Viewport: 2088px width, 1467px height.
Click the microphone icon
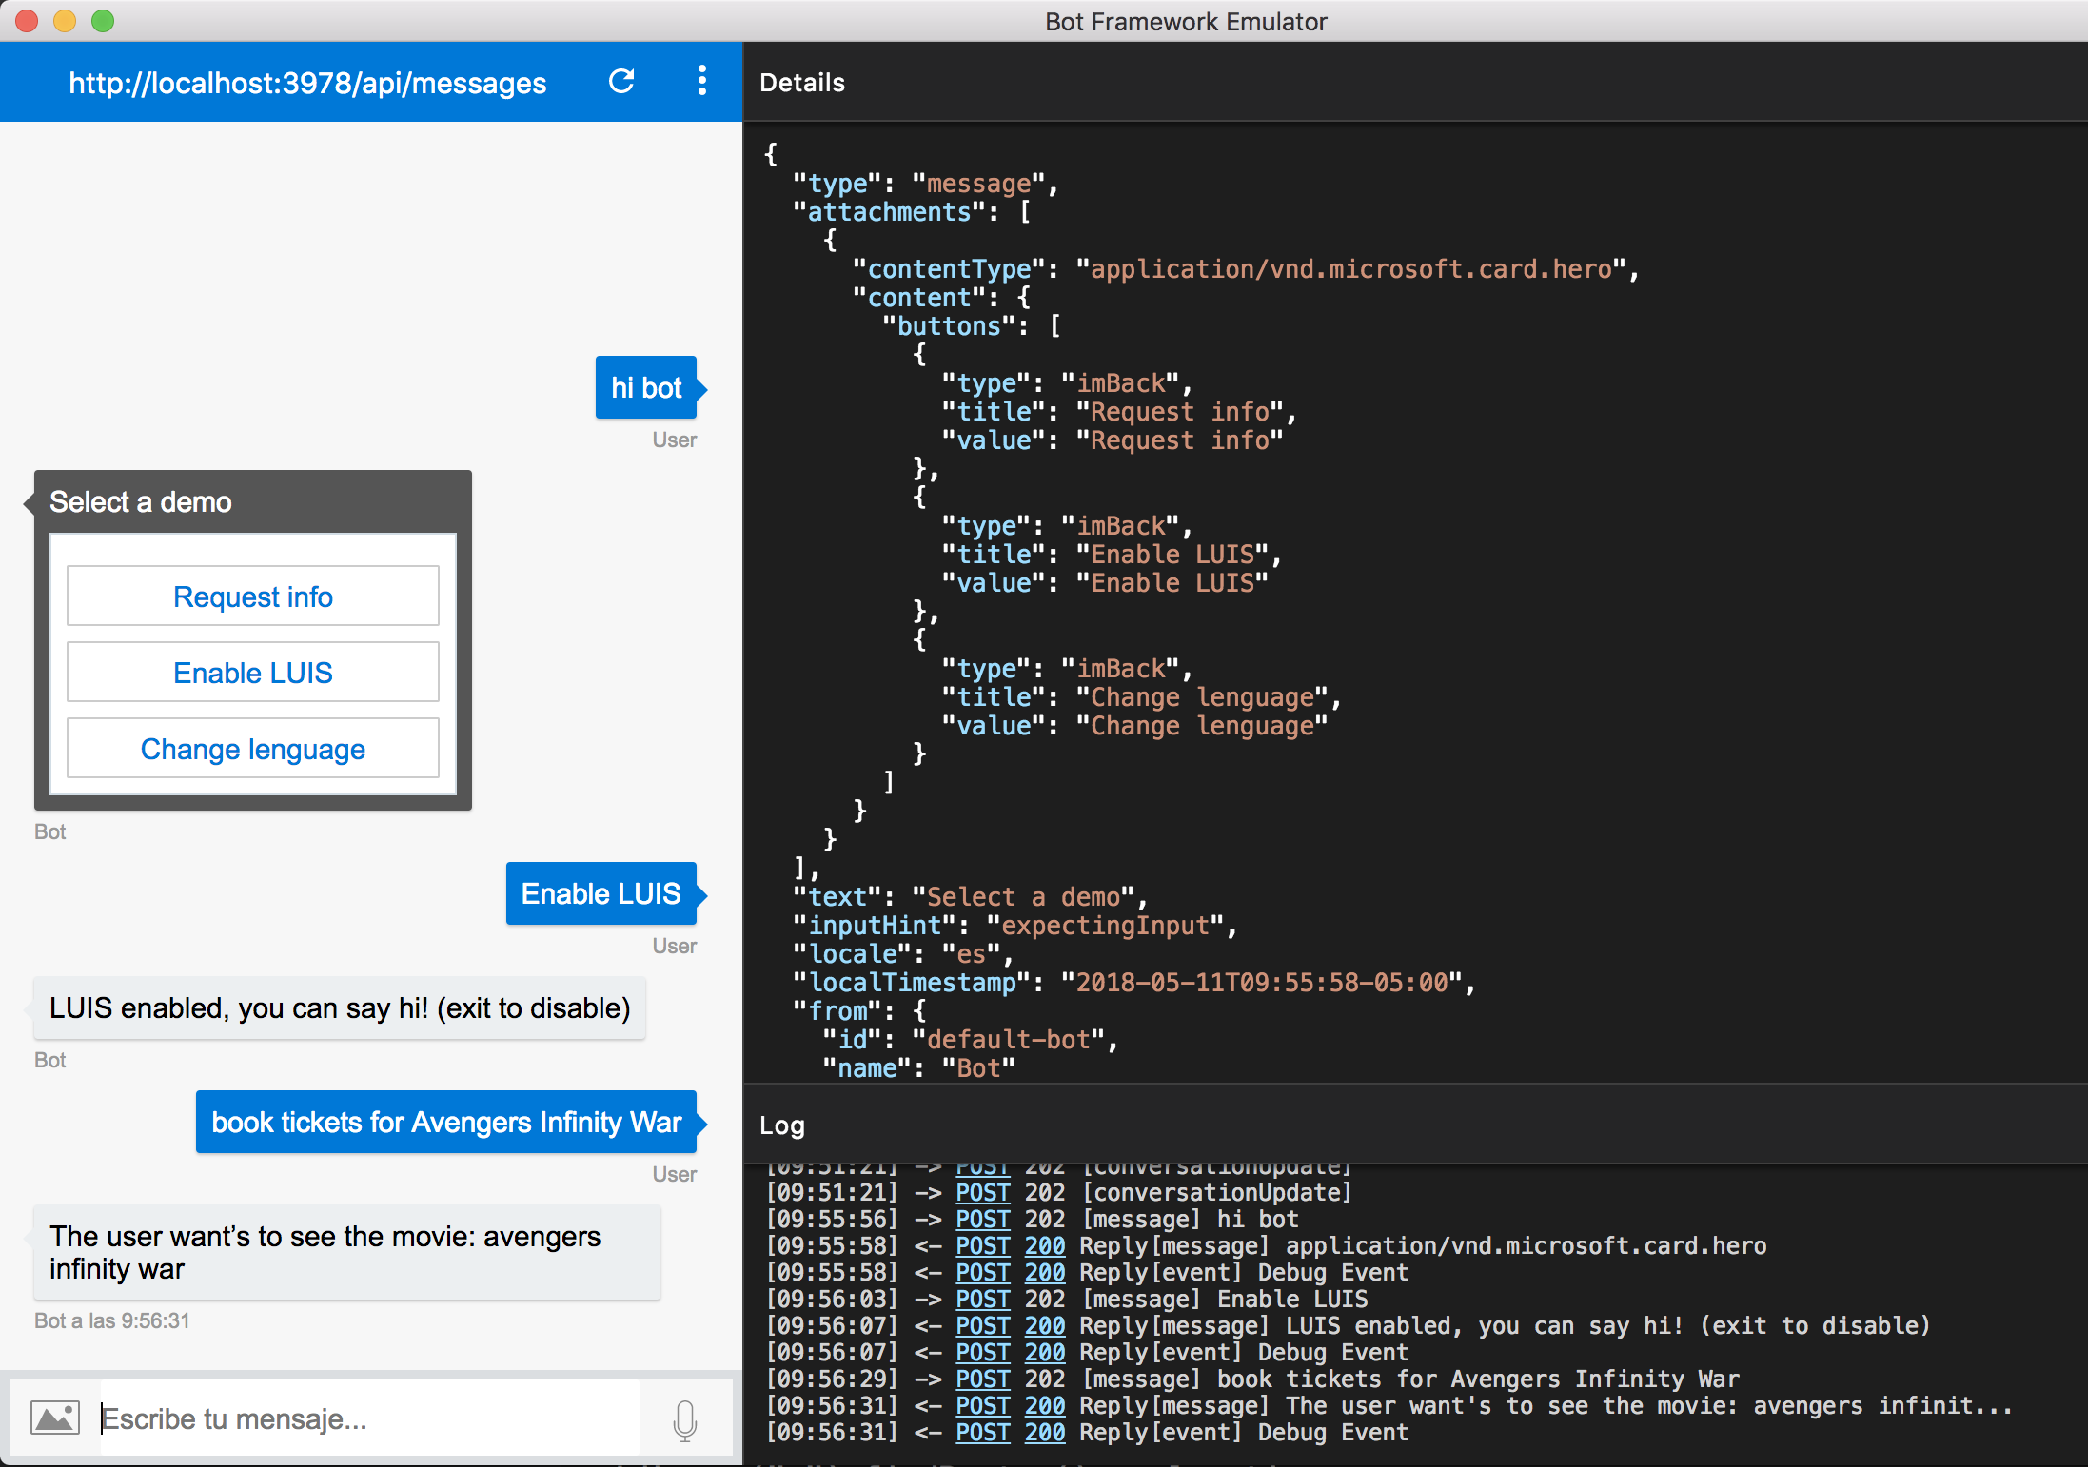pos(684,1419)
